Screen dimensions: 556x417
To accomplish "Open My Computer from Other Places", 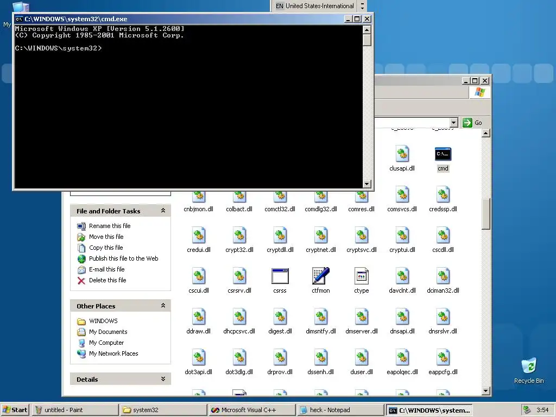I will click(106, 343).
